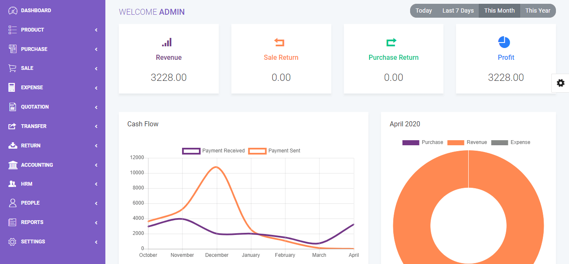Switch filter to This Year
The height and width of the screenshot is (264, 569).
(538, 11)
